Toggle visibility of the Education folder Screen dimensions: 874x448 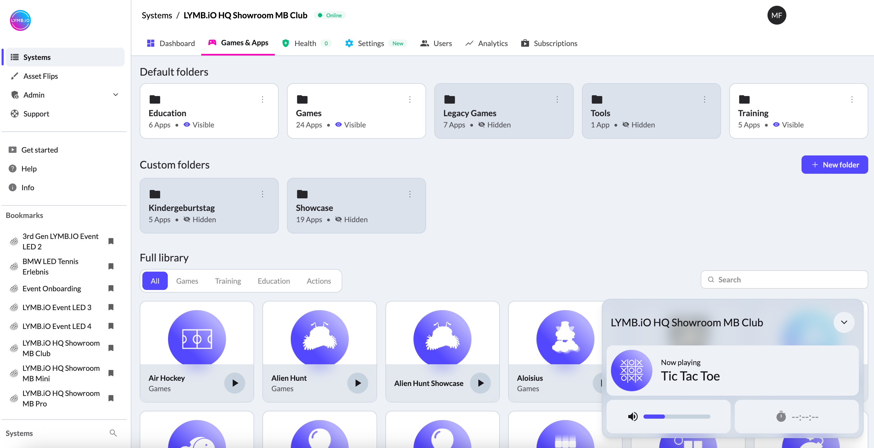point(187,125)
